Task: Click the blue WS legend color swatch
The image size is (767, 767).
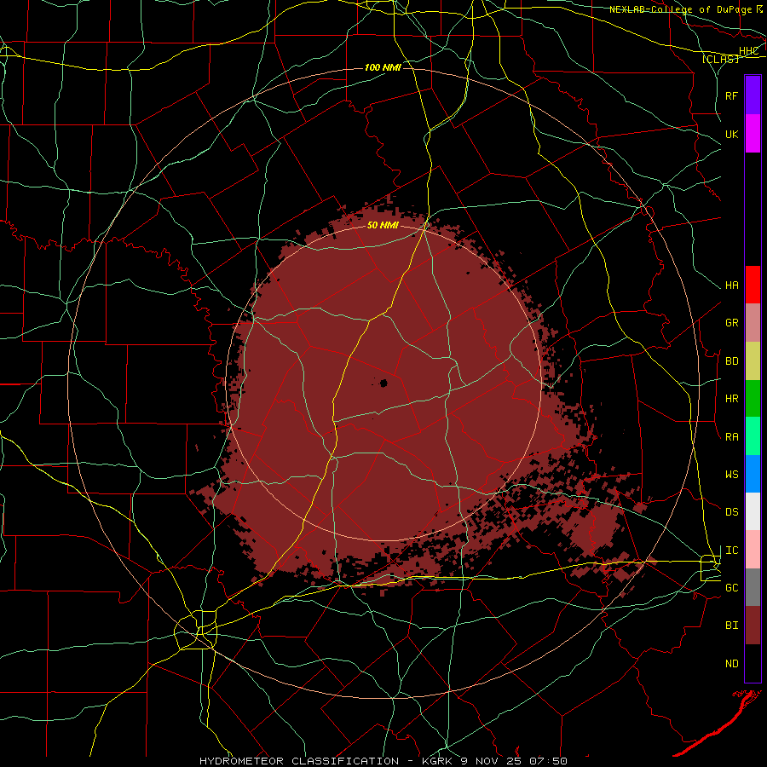Action: click(753, 474)
